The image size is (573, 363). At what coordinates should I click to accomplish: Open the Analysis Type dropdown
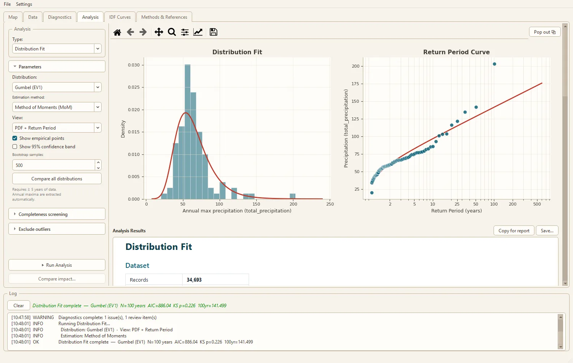[x=57, y=49]
